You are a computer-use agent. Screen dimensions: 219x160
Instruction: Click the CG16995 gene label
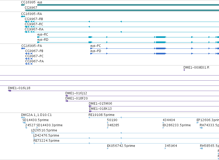28,2
